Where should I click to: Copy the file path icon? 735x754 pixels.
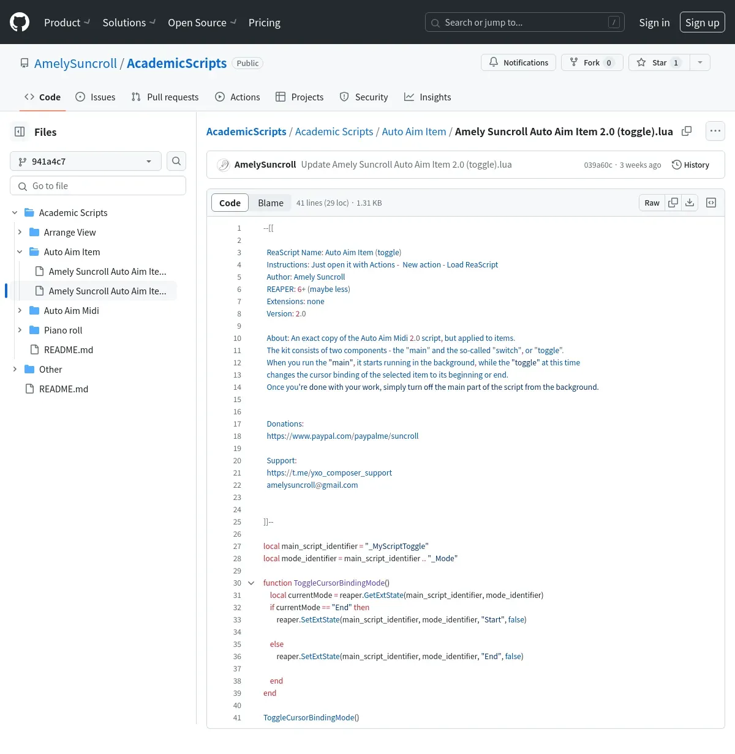(x=687, y=131)
